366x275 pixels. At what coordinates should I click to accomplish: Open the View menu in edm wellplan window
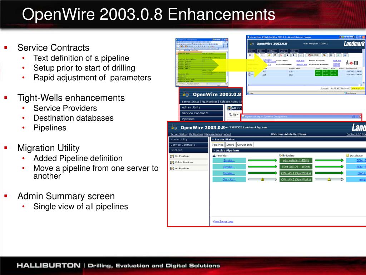point(283,51)
